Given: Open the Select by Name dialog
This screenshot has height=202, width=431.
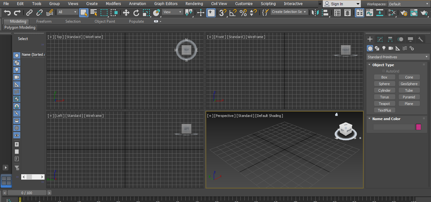Looking at the screenshot, I should (x=94, y=13).
